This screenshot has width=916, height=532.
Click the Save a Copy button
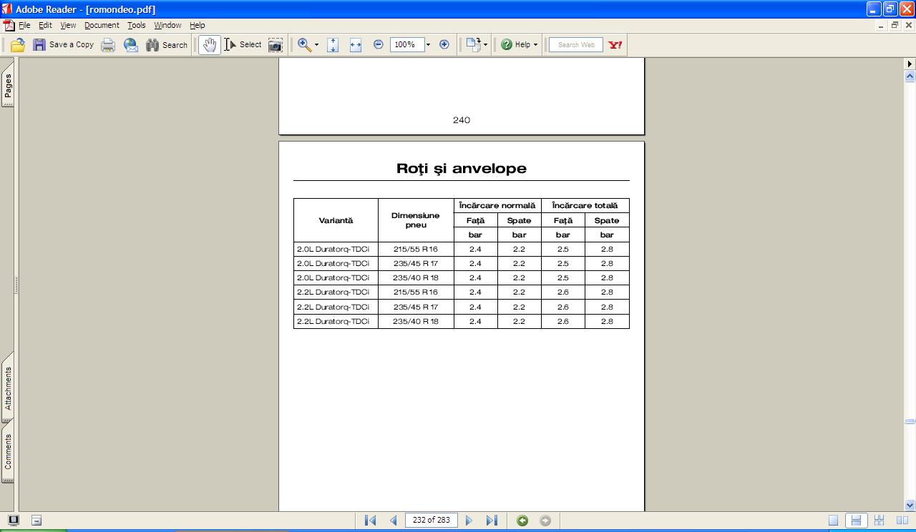[x=63, y=45]
